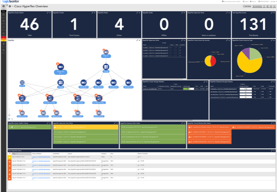This screenshot has height=192, width=277.
Task: Click the LogicMonitor Collector orange VM alert row
Action: pos(209,127)
